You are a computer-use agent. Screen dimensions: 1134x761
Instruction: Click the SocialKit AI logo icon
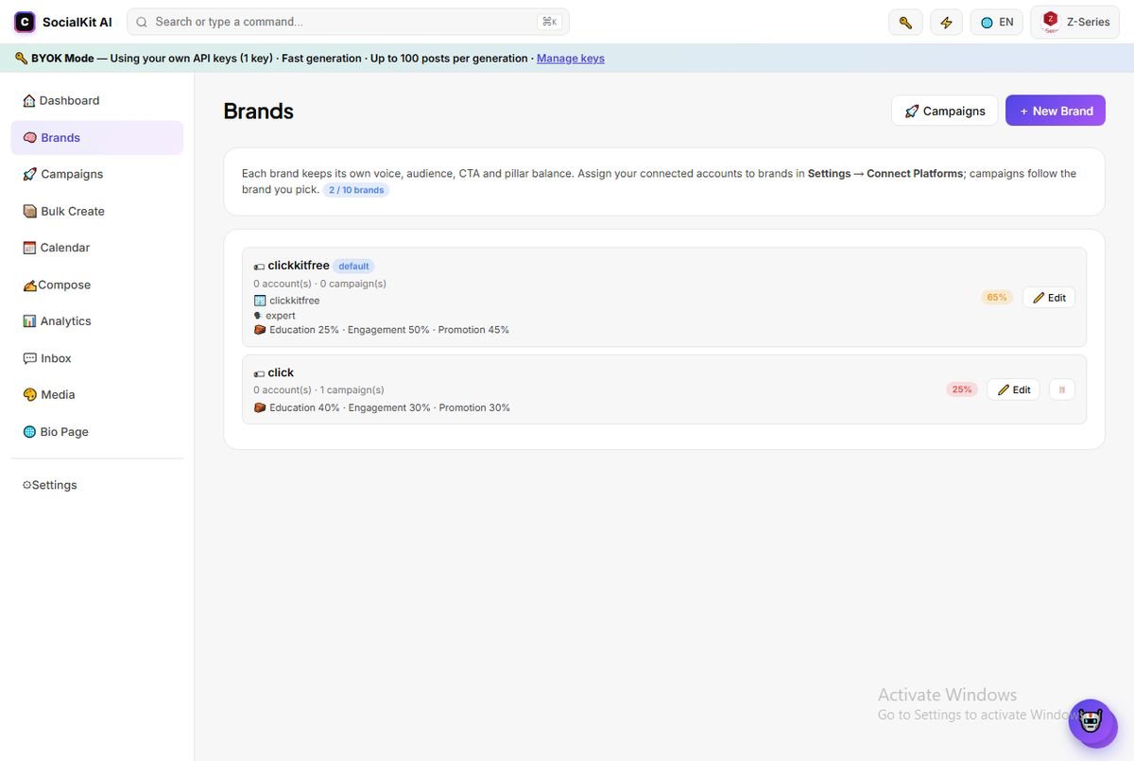tap(25, 22)
